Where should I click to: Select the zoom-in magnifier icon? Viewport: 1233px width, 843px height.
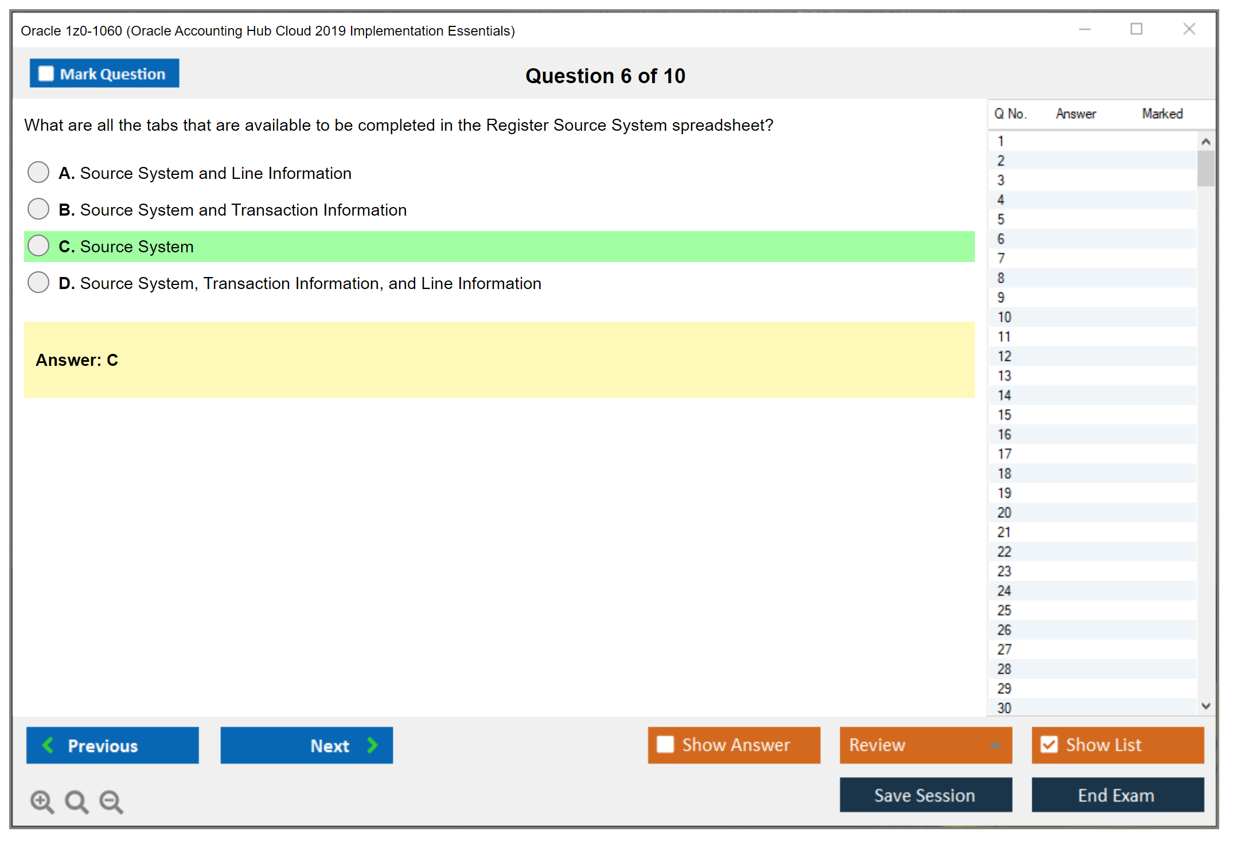(41, 802)
